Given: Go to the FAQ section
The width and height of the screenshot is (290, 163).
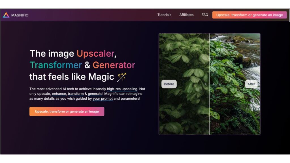Looking at the screenshot, I should click(205, 15).
